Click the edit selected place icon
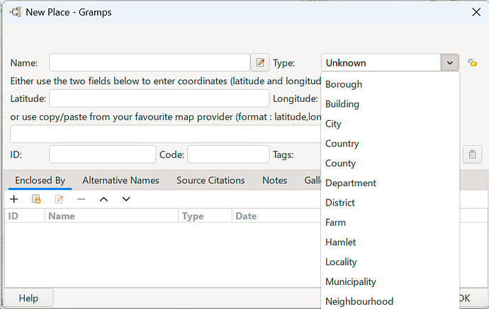 click(60, 199)
